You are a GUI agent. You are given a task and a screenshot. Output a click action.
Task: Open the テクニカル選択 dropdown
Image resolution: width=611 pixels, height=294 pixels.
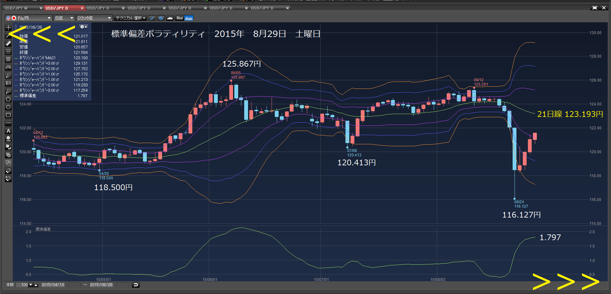pyautogui.click(x=131, y=18)
